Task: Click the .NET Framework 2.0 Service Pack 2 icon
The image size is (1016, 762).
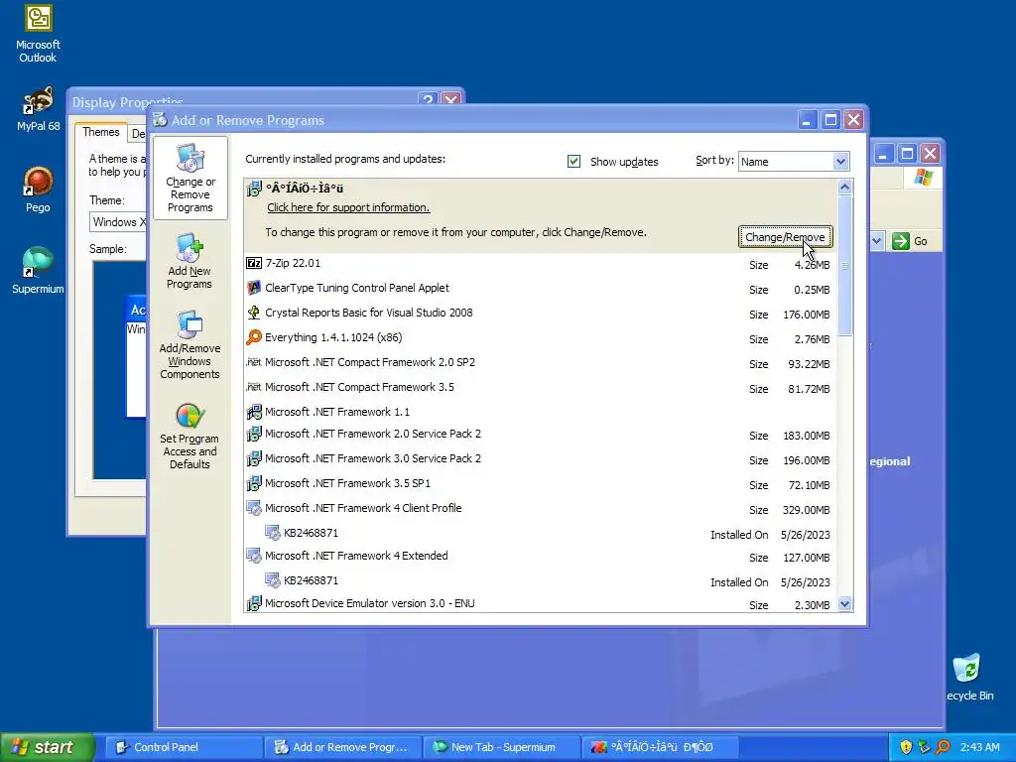Action: [254, 434]
